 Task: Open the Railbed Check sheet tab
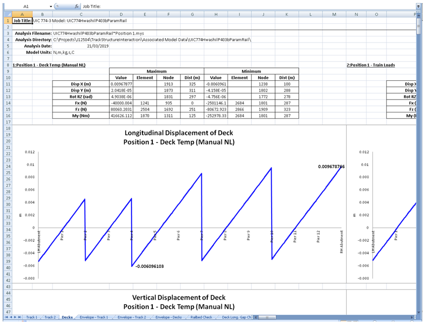coord(201,317)
